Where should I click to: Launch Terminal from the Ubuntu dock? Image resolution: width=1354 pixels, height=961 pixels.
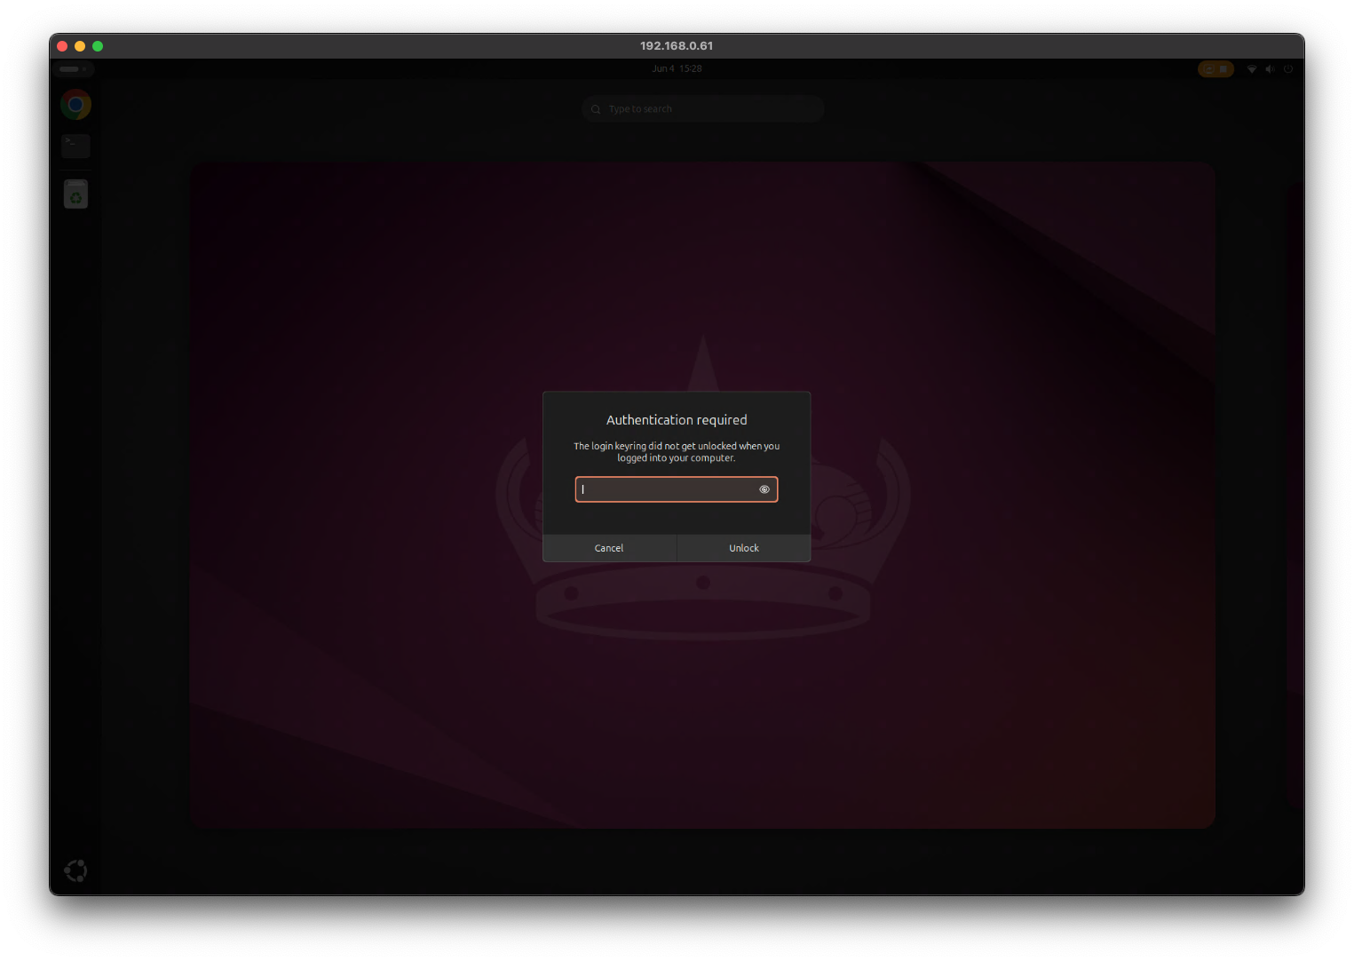75,146
